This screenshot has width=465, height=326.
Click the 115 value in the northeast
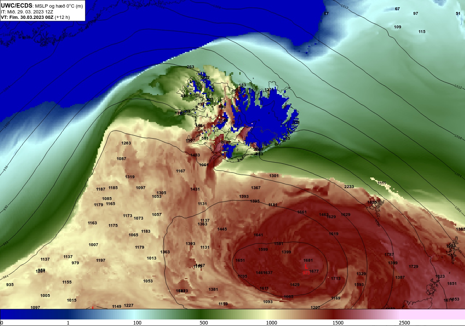pyautogui.click(x=422, y=32)
